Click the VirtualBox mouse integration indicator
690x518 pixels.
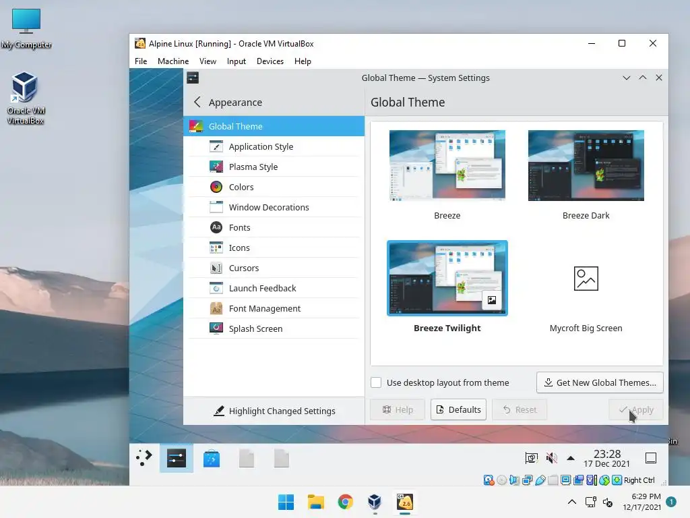click(x=604, y=480)
